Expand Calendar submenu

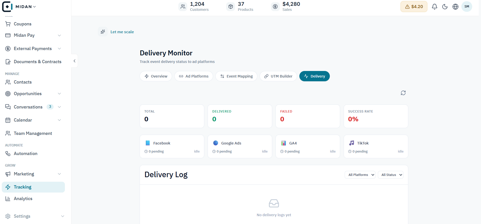[x=59, y=120]
